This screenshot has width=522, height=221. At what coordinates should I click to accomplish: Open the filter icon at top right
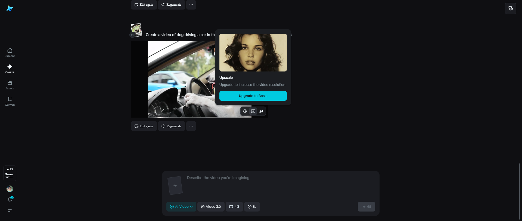pyautogui.click(x=510, y=8)
